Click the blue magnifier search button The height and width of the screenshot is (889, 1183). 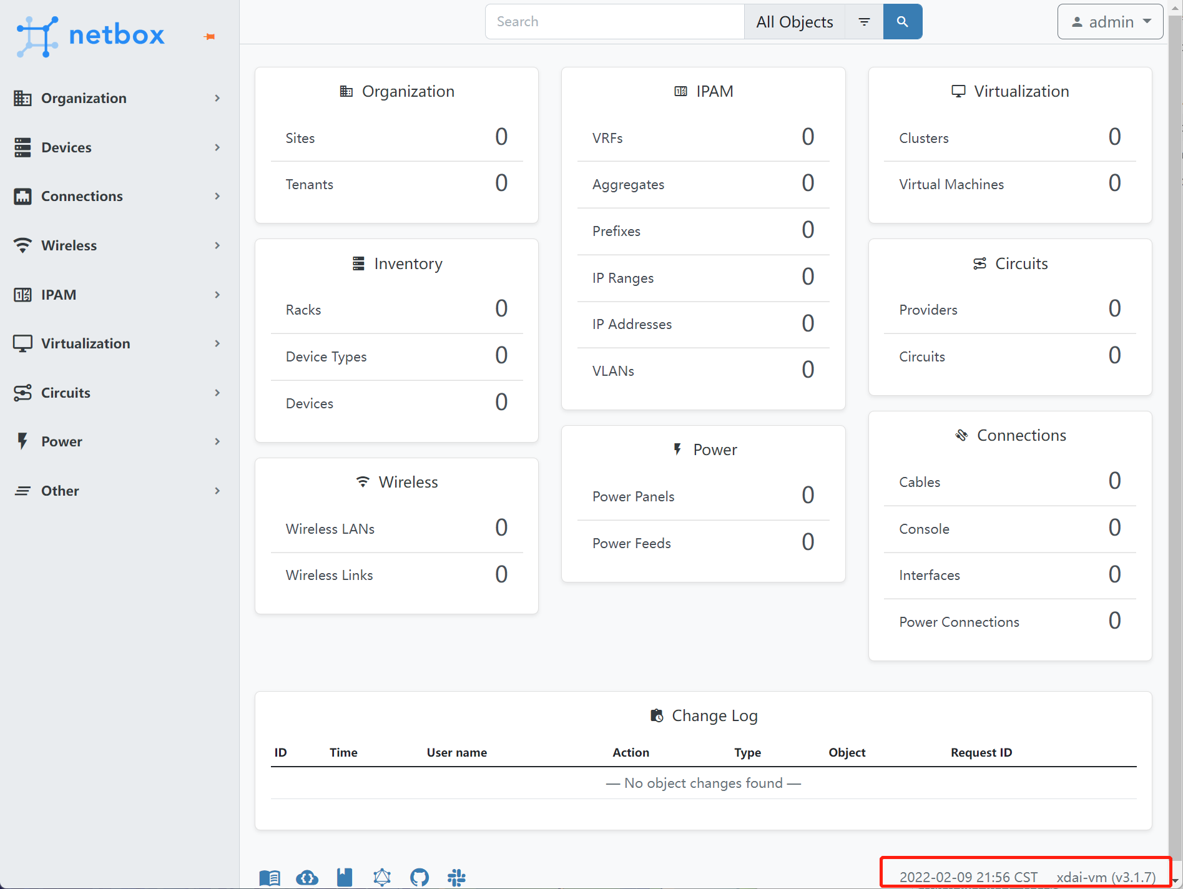click(902, 22)
